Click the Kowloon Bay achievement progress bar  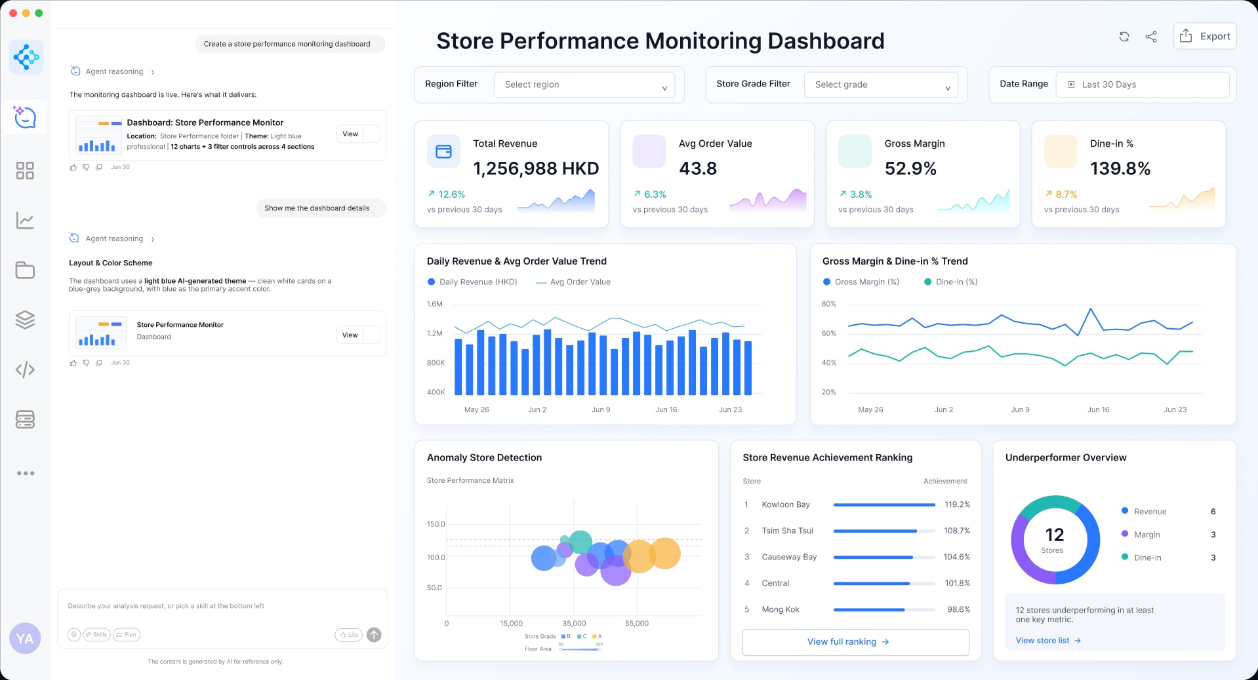[884, 504]
